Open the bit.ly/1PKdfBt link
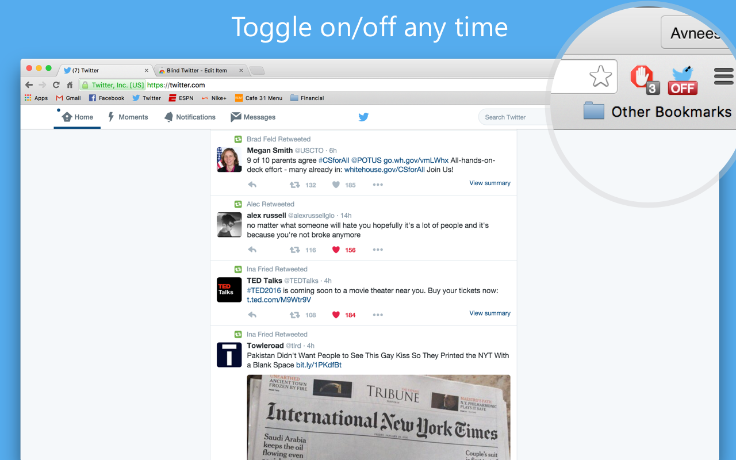 point(319,365)
